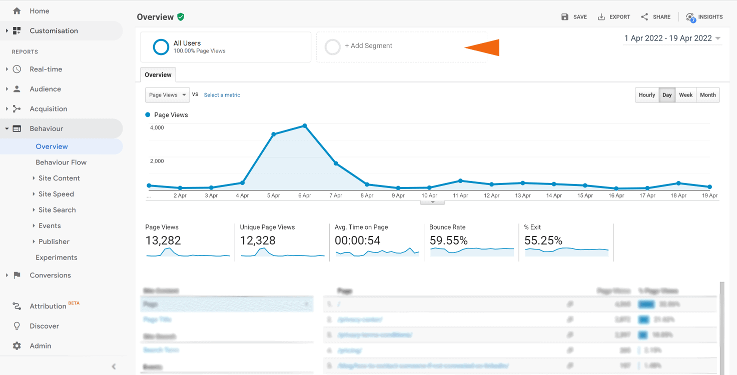Click the Acquisition branching icon
This screenshot has height=375, width=737.
(17, 109)
